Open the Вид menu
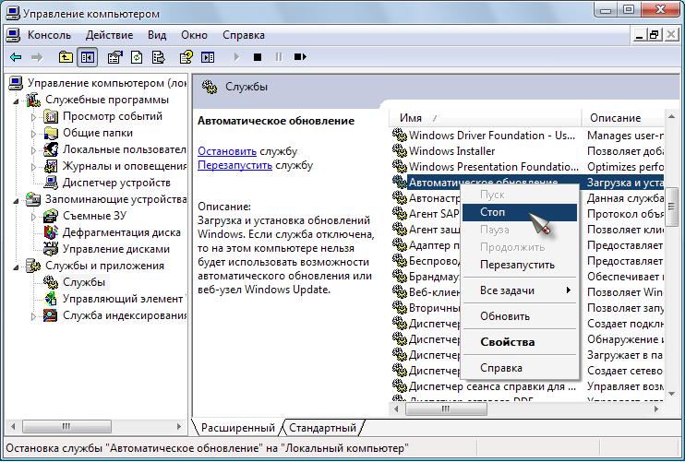685x462 pixels. click(x=157, y=35)
